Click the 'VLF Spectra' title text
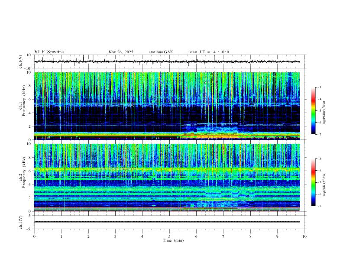 [49, 52]
